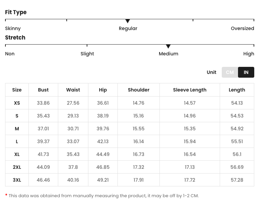
Task: Click the Length column header
Action: tap(237, 90)
